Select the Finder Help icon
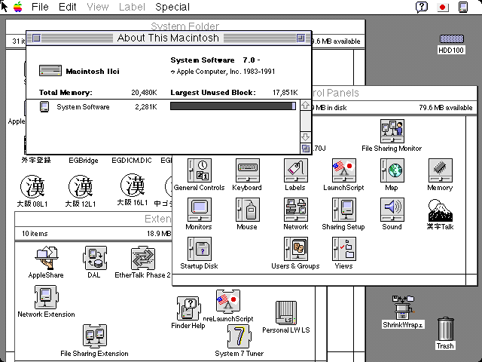482x362 pixels. point(189,308)
